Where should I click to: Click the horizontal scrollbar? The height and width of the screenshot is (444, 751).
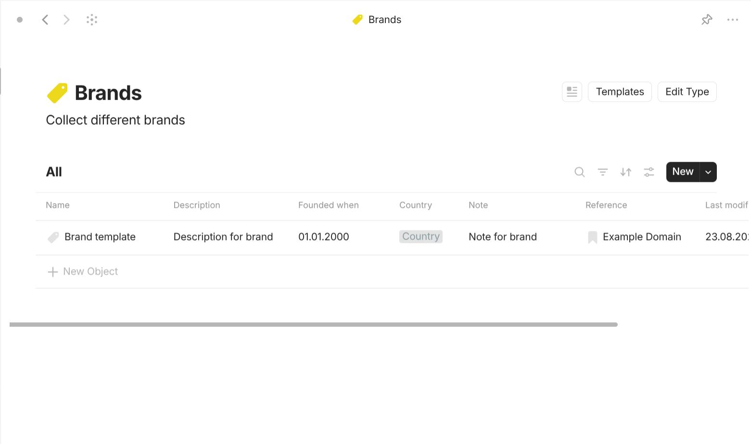pyautogui.click(x=313, y=324)
